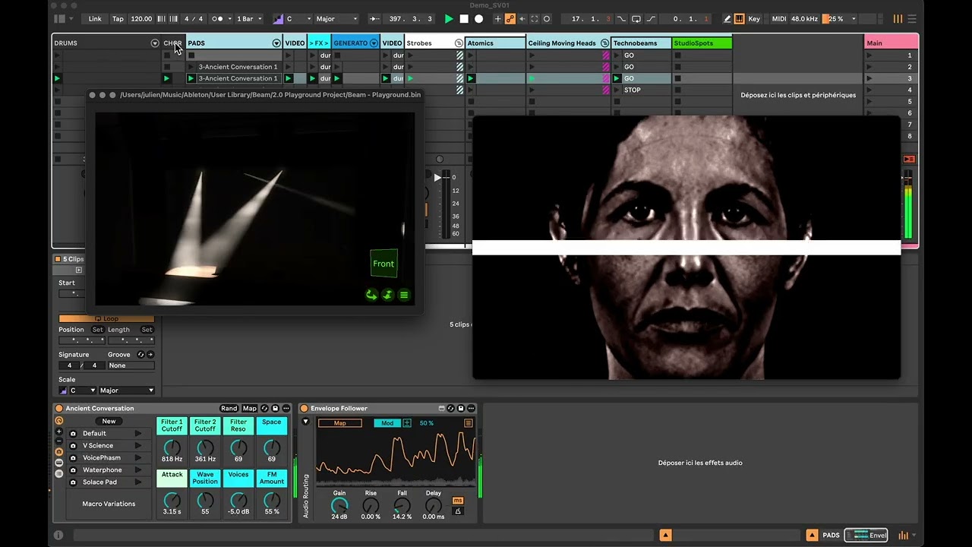Launch first GO clip in Technobeams track
Screen dimensions: 972x547
pyautogui.click(x=616, y=55)
